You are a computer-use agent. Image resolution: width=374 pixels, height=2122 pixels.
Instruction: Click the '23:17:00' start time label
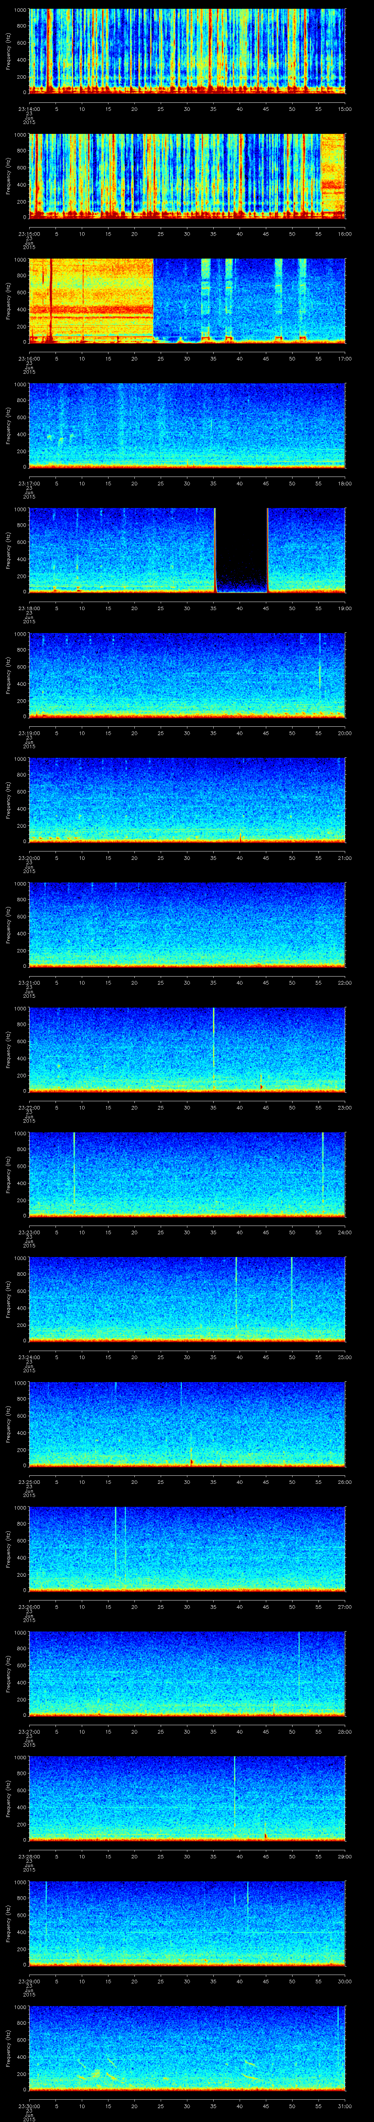click(x=29, y=483)
